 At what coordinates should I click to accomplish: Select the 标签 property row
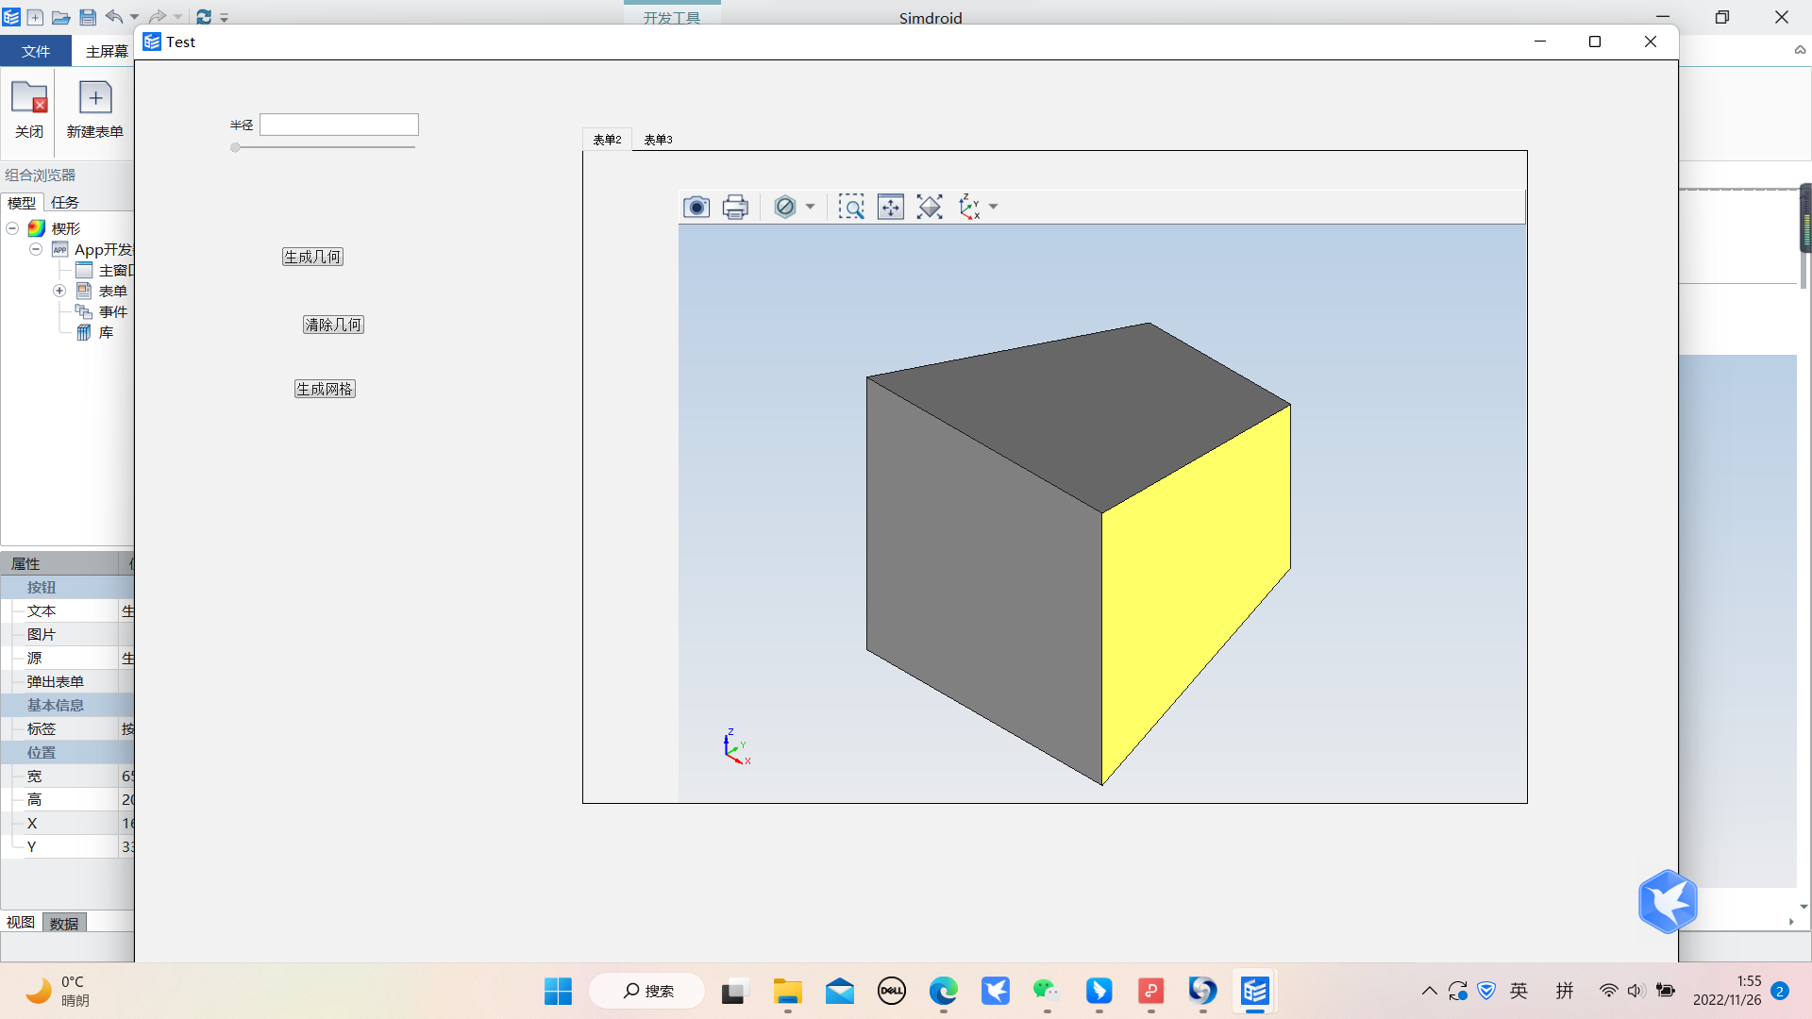tap(68, 728)
